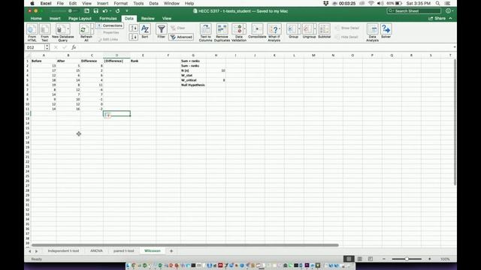This screenshot has width=481, height=270.
Task: Click the horizontal scrollbar
Action: click(185, 245)
